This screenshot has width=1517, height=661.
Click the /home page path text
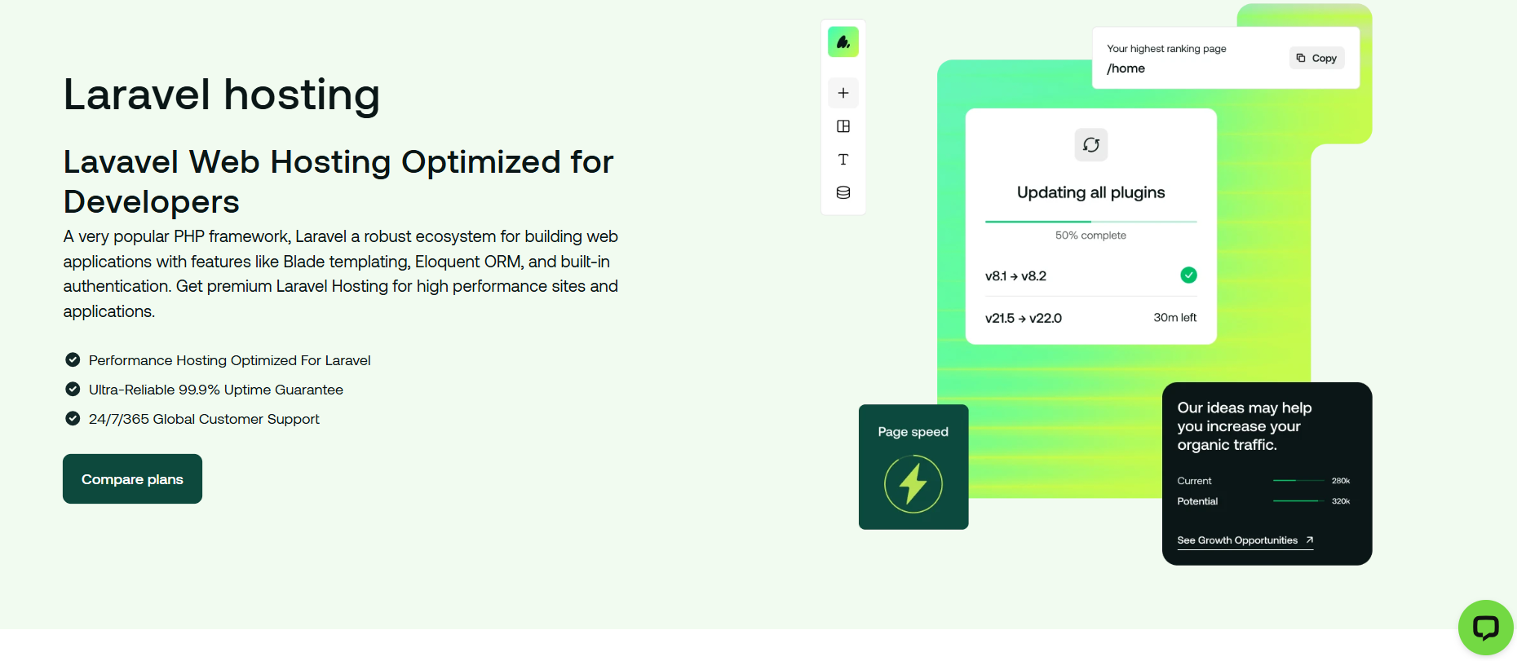tap(1126, 68)
